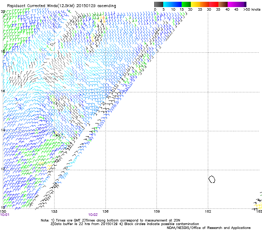Click latitude label '14' on left axis
This screenshot has width=262, height=230.
point(3,130)
